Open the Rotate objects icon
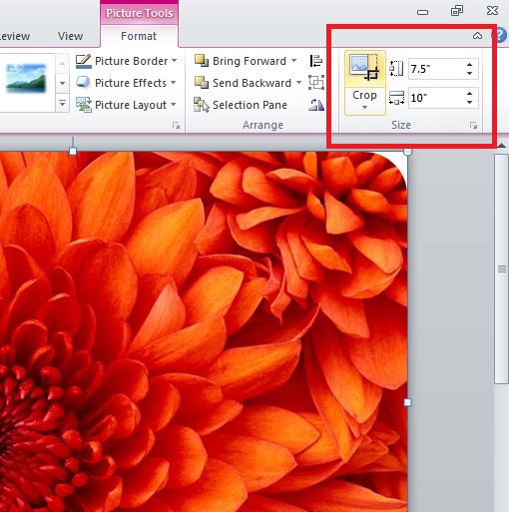 click(315, 105)
